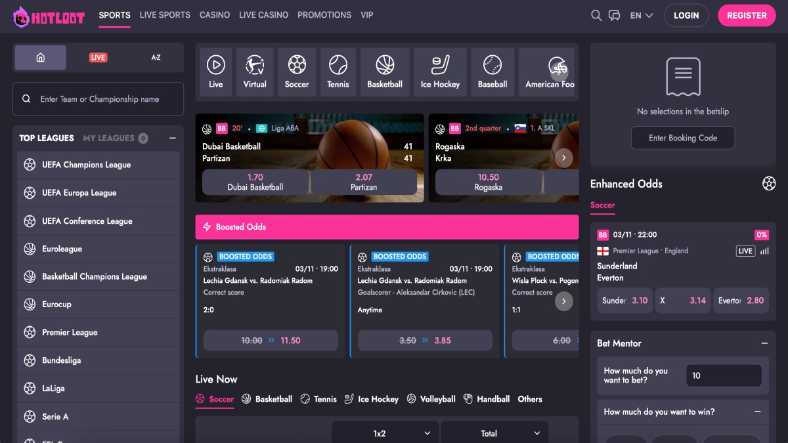788x443 pixels.
Task: Open the Live Casino menu
Action: pyautogui.click(x=263, y=14)
